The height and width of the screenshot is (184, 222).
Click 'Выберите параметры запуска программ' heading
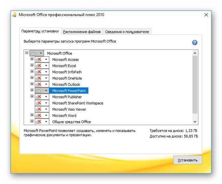tap(70, 41)
